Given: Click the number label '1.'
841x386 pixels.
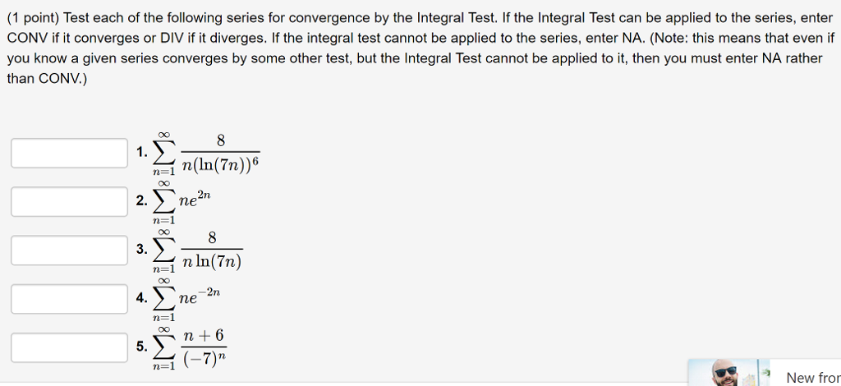Looking at the screenshot, I should [x=143, y=153].
